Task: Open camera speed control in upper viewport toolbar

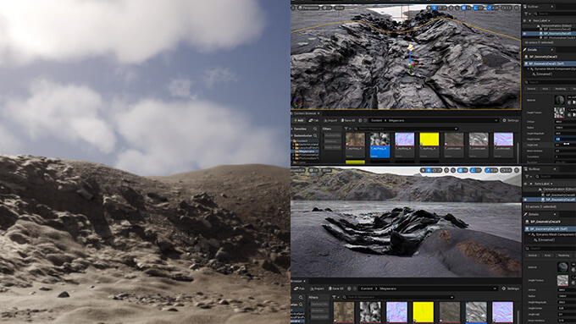Action: [507, 8]
